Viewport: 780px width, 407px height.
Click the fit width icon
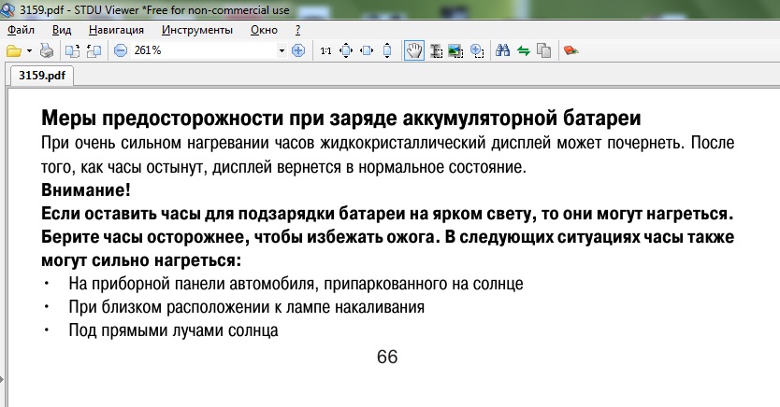coord(367,50)
